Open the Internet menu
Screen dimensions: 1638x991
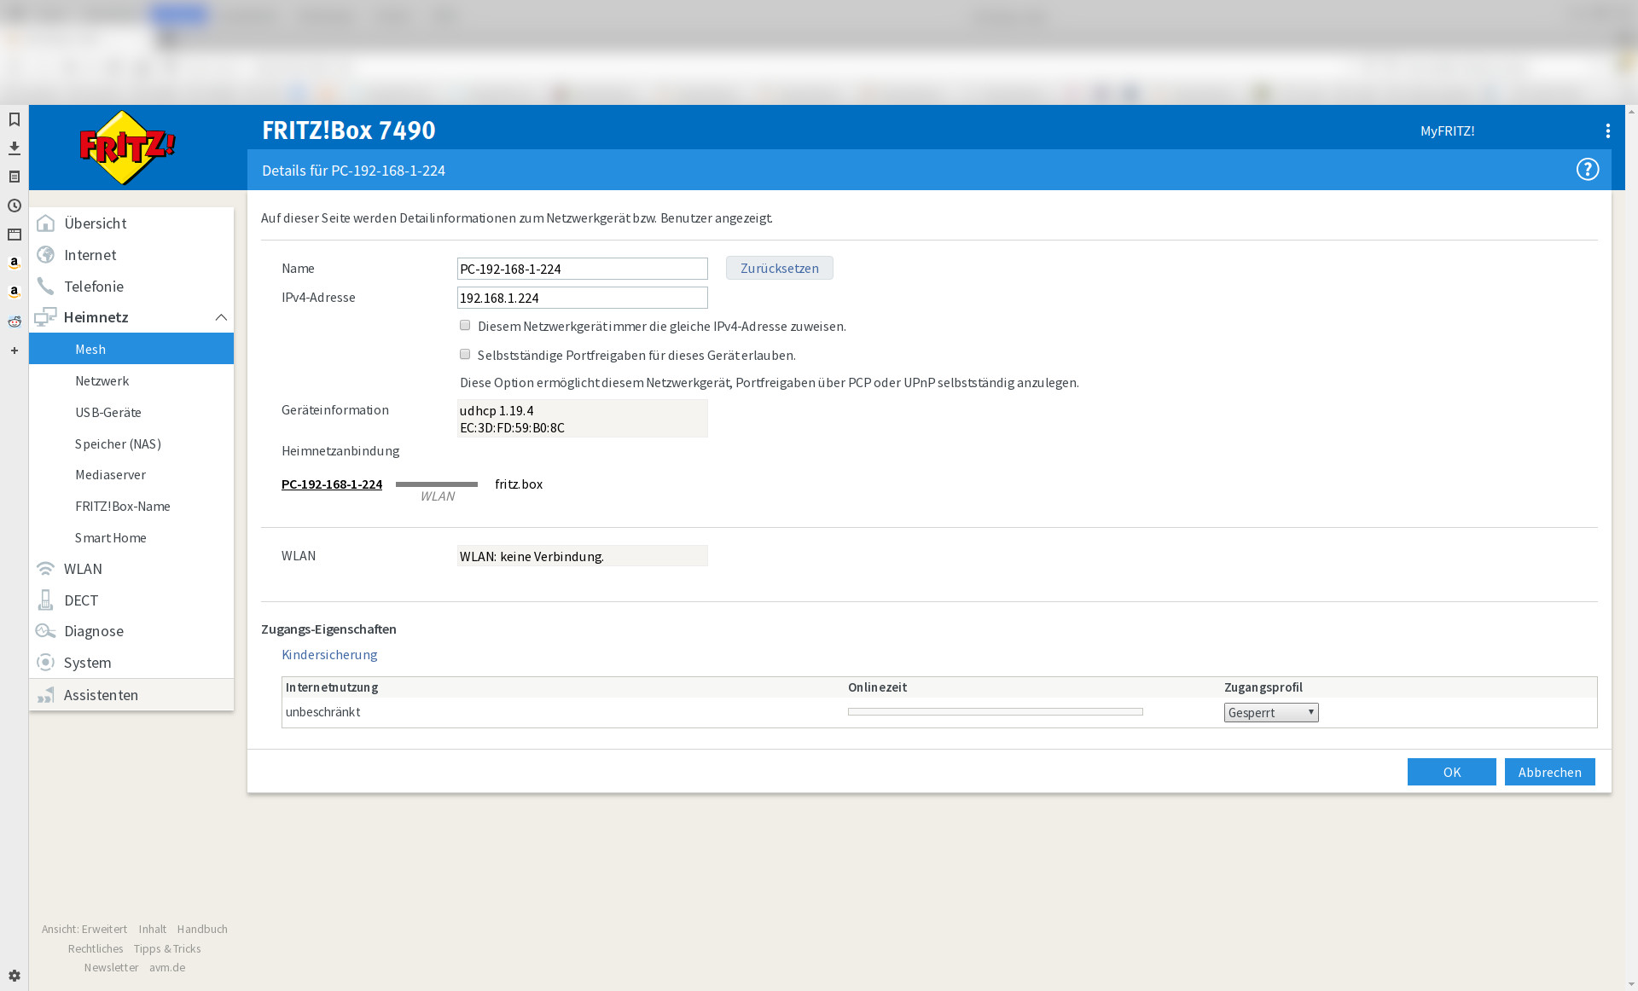[x=131, y=255]
